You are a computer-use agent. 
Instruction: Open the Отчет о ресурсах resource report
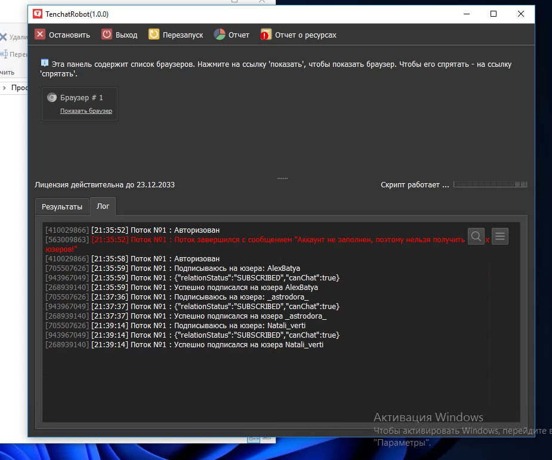tap(298, 35)
